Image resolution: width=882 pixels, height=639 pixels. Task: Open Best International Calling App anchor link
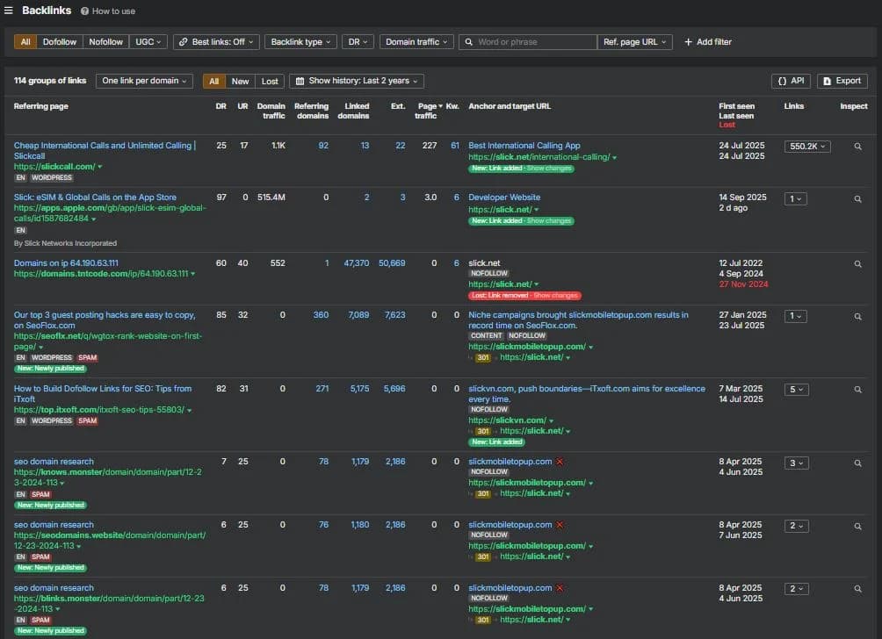(524, 146)
